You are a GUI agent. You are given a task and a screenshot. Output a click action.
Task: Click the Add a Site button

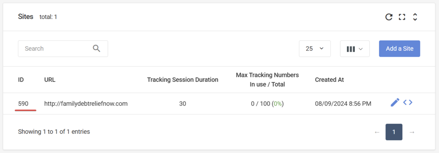click(399, 49)
